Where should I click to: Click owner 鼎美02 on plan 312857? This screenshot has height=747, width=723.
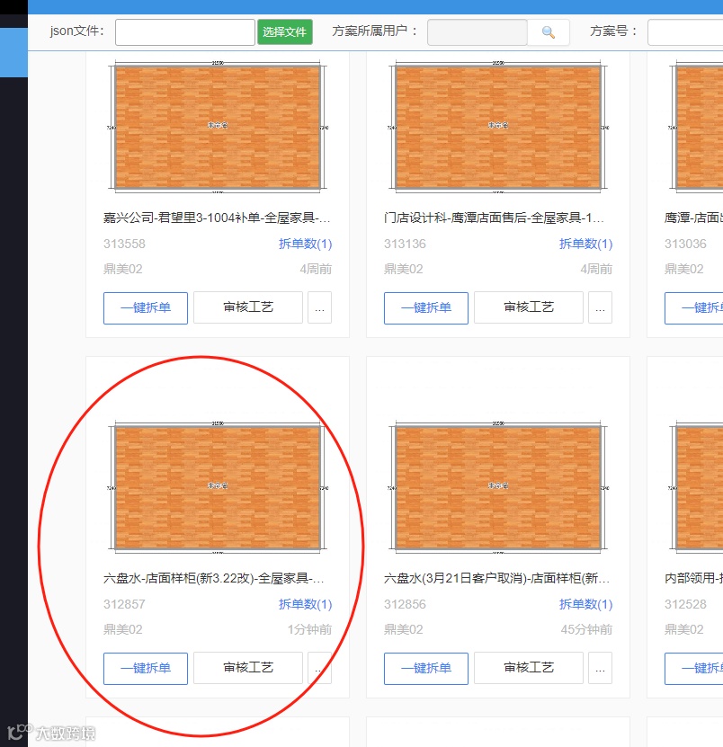click(123, 629)
